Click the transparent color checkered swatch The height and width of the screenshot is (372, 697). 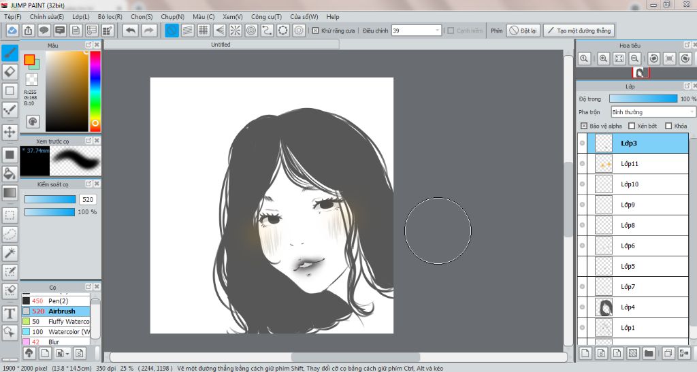point(31,80)
